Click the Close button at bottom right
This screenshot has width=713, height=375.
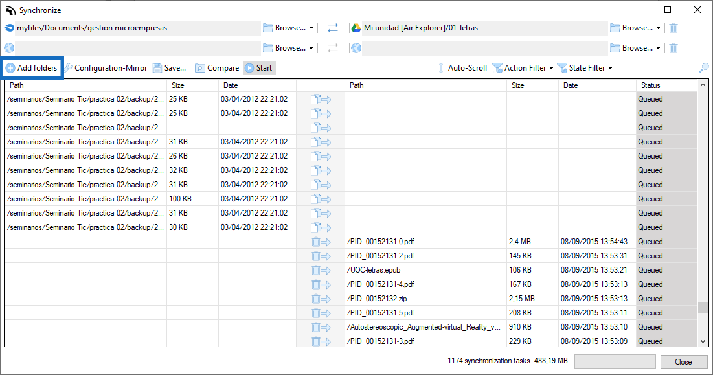point(683,362)
